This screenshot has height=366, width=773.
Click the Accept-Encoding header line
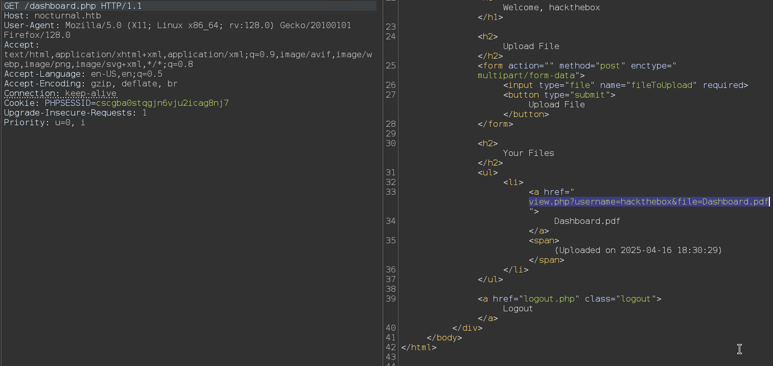[90, 84]
